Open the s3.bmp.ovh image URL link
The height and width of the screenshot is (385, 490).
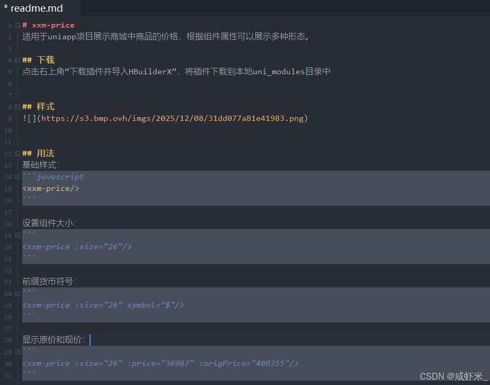pyautogui.click(x=173, y=118)
